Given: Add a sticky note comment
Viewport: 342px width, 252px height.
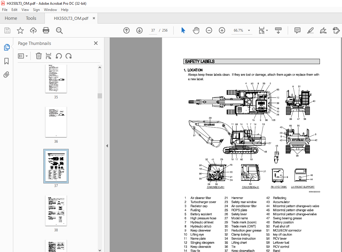Looking at the screenshot, I should click(x=297, y=30).
